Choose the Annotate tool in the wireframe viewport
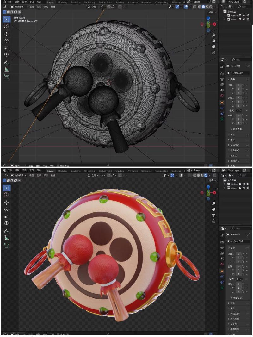 pyautogui.click(x=6, y=62)
